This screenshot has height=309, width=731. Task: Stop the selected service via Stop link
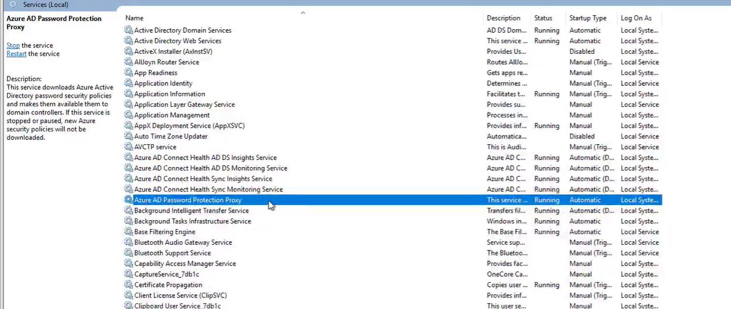(x=13, y=46)
